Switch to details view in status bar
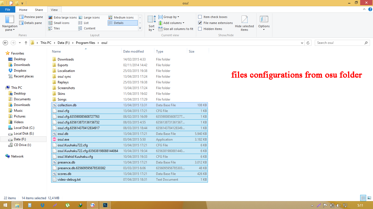This screenshot has height=209, width=373. (363, 198)
